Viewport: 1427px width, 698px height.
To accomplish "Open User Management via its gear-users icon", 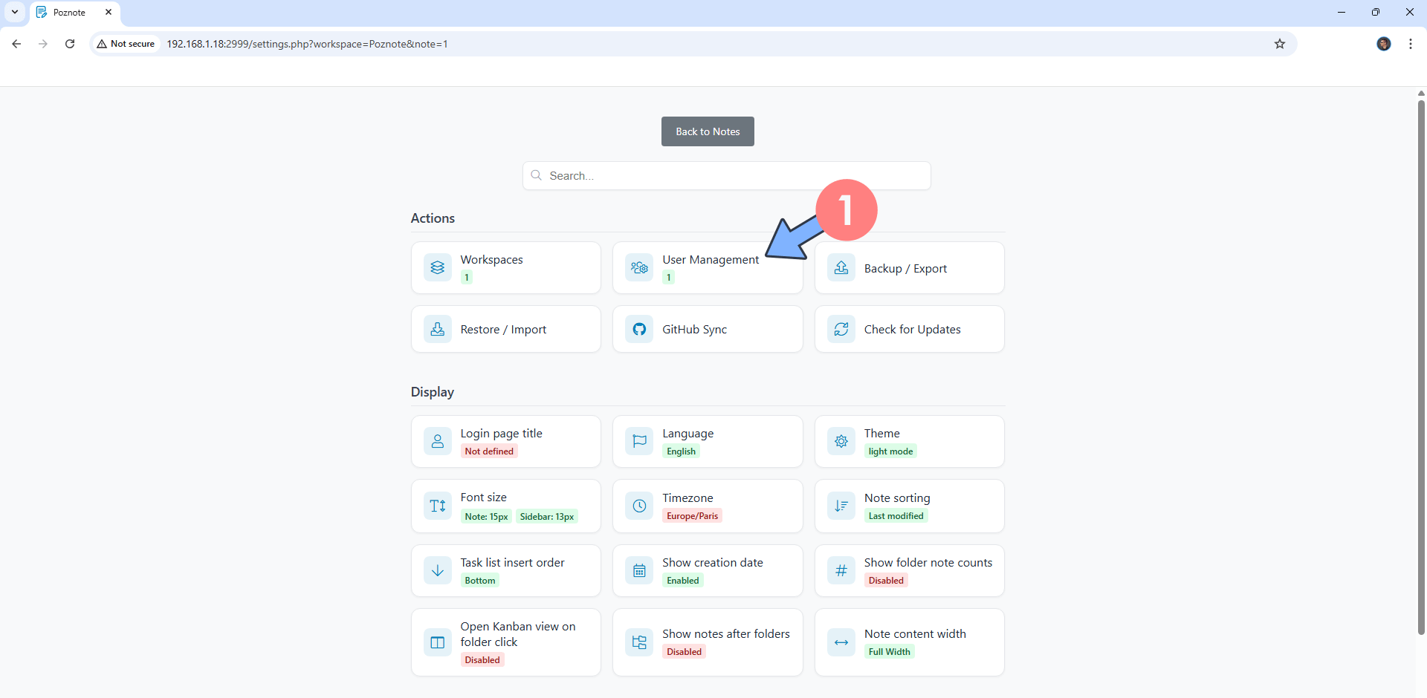I will pos(638,267).
